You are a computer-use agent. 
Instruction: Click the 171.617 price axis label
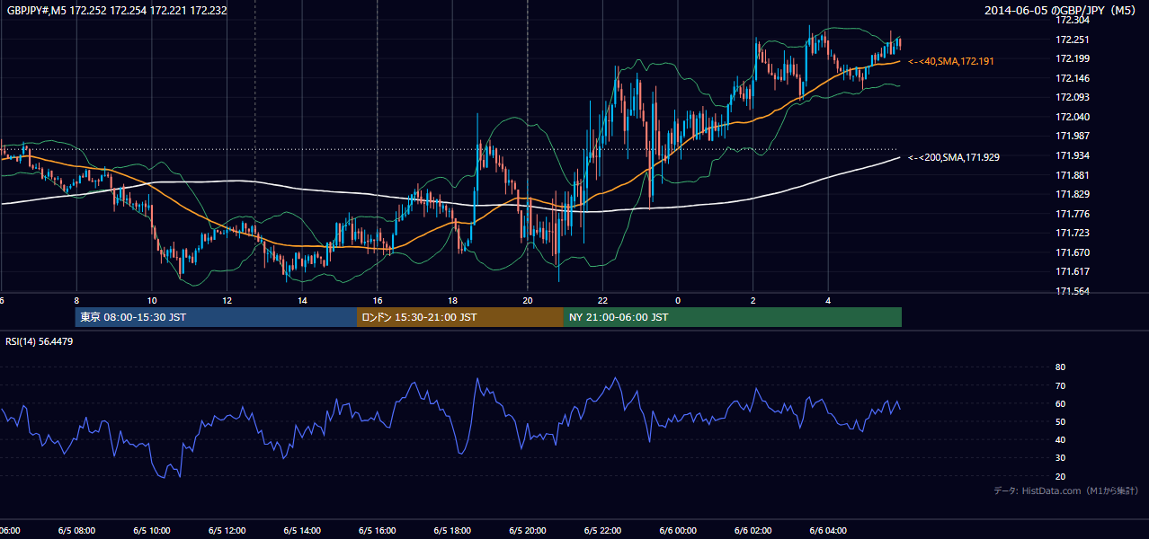[x=1072, y=271]
